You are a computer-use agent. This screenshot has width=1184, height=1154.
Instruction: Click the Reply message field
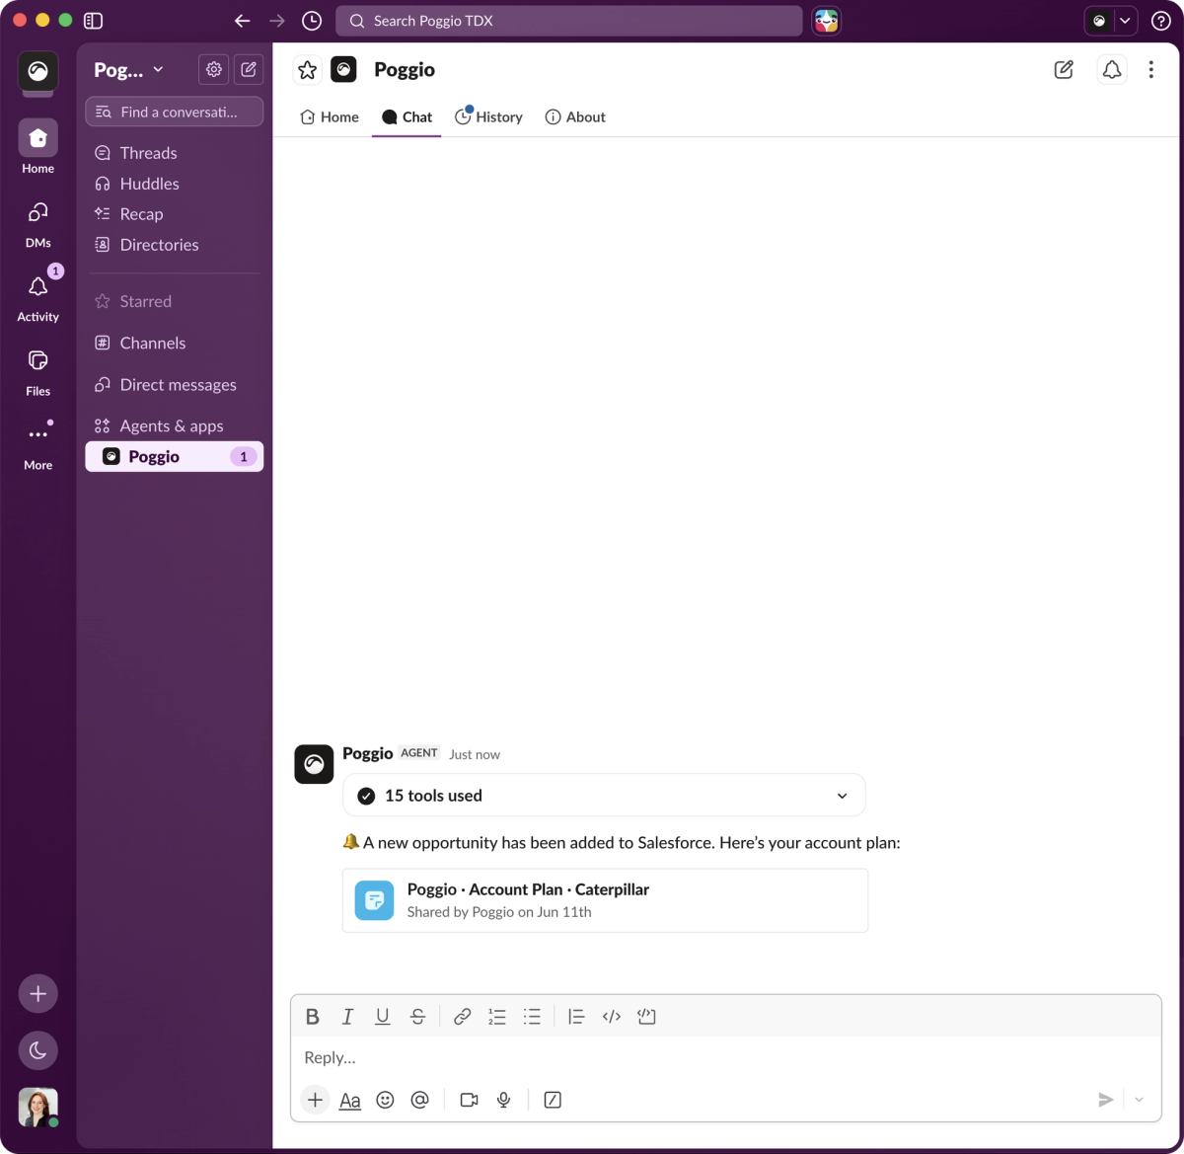point(725,1057)
